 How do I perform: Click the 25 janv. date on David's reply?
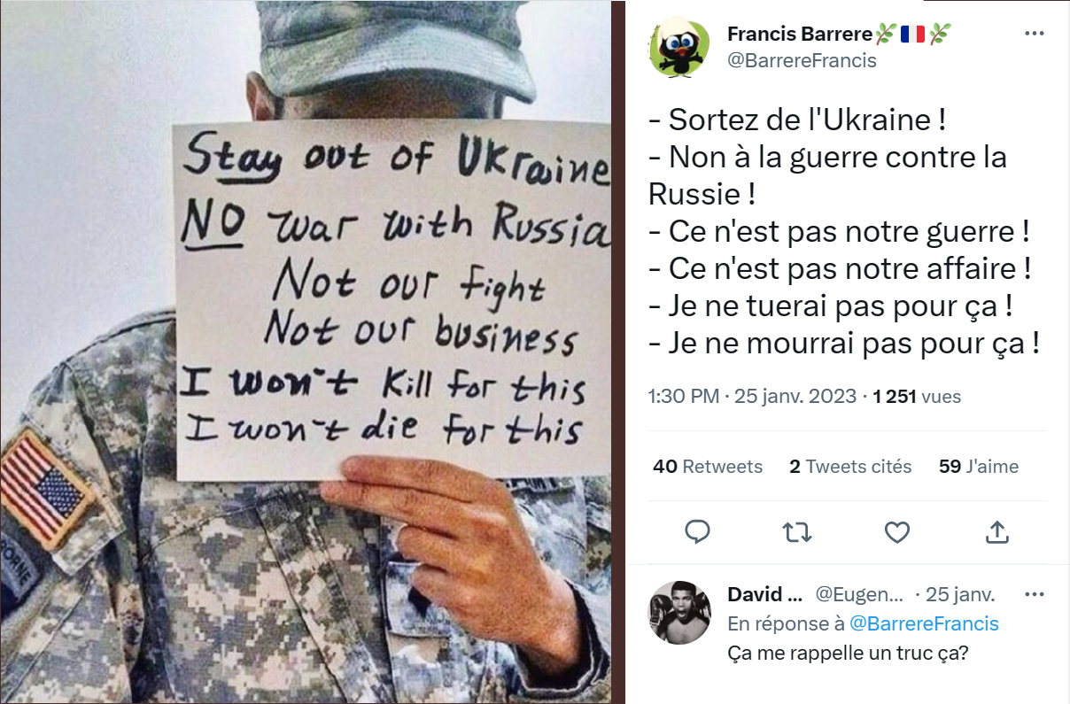(961, 594)
